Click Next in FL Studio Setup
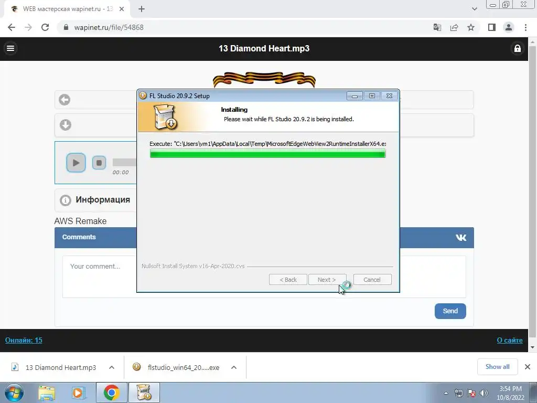This screenshot has width=537, height=403. pos(327,280)
